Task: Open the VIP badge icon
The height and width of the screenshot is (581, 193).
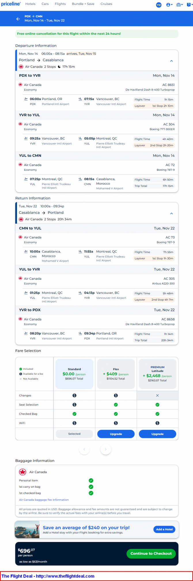Action: pos(159,5)
